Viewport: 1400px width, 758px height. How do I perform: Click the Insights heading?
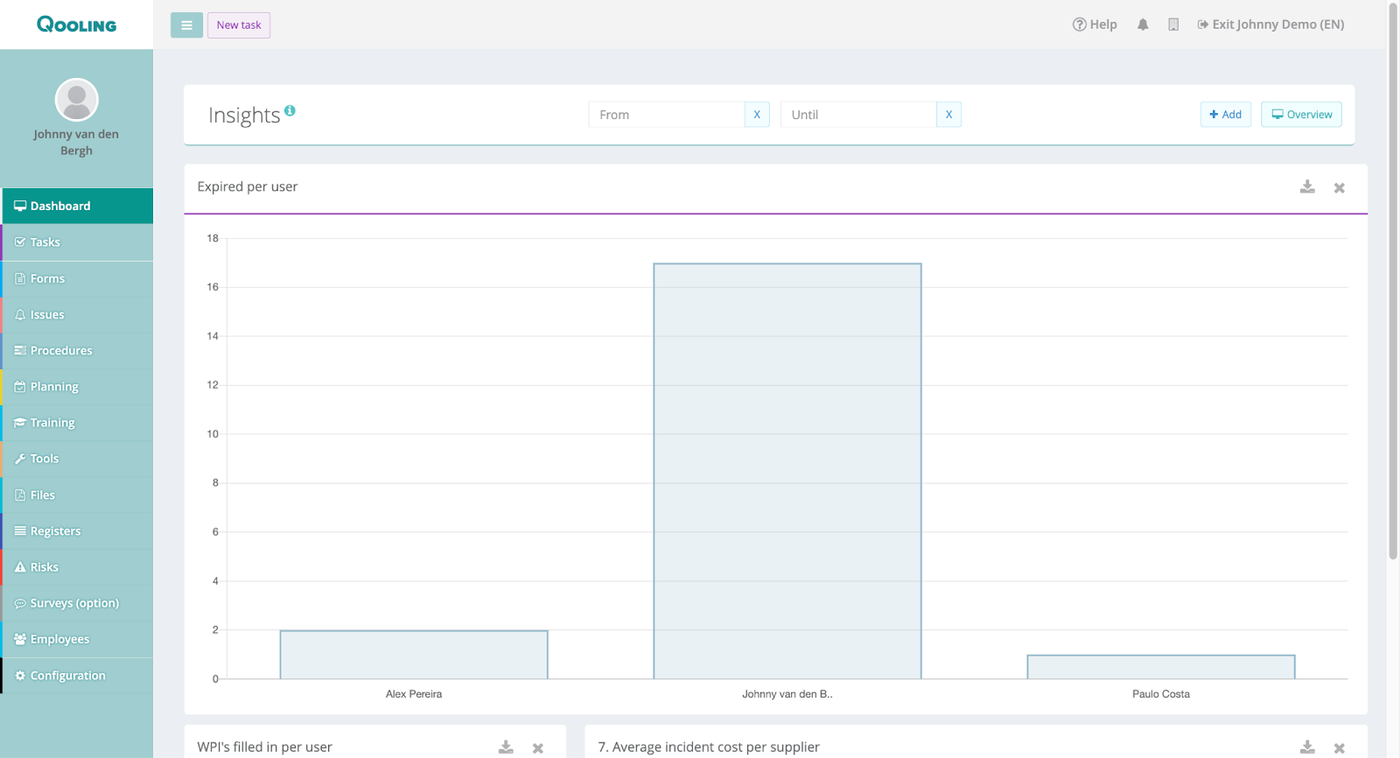point(244,116)
